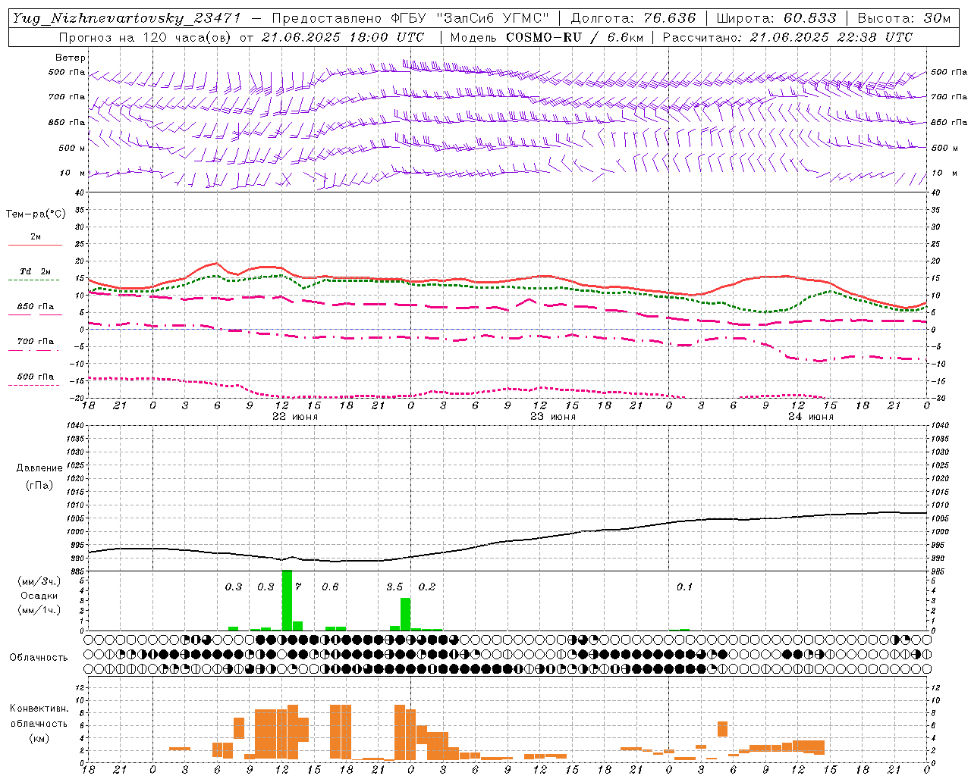
Task: Click the tallest green precipitation bar
Action: pos(287,600)
